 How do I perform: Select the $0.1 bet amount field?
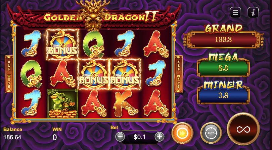coord(140,137)
